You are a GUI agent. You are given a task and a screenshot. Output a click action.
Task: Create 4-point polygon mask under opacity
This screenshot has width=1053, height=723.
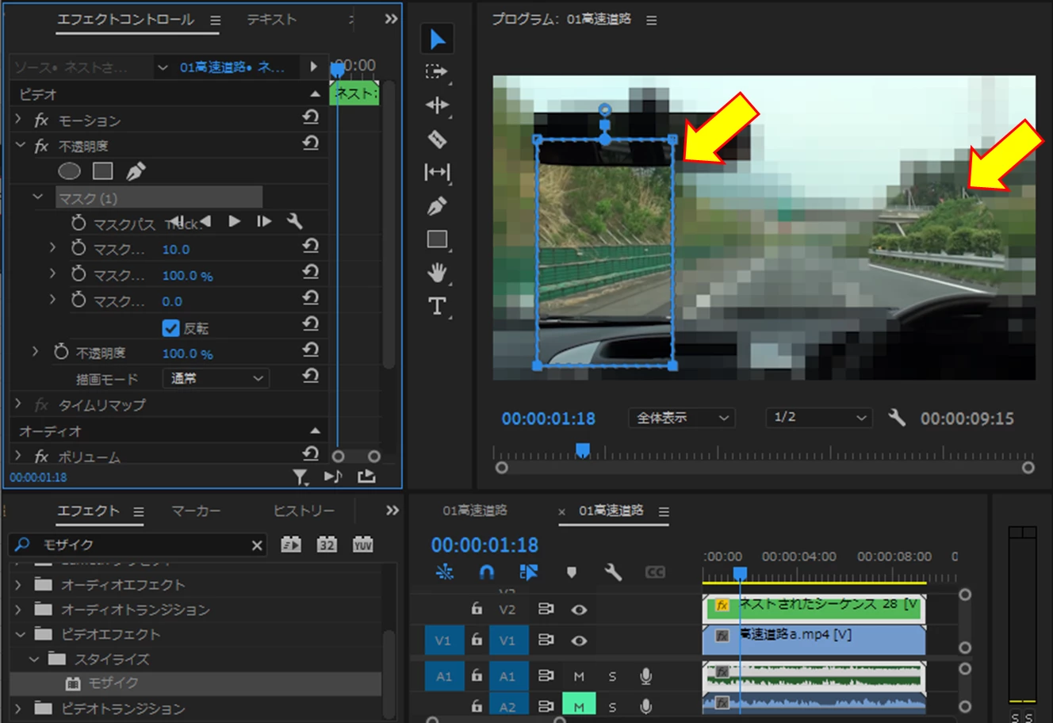[x=102, y=171]
